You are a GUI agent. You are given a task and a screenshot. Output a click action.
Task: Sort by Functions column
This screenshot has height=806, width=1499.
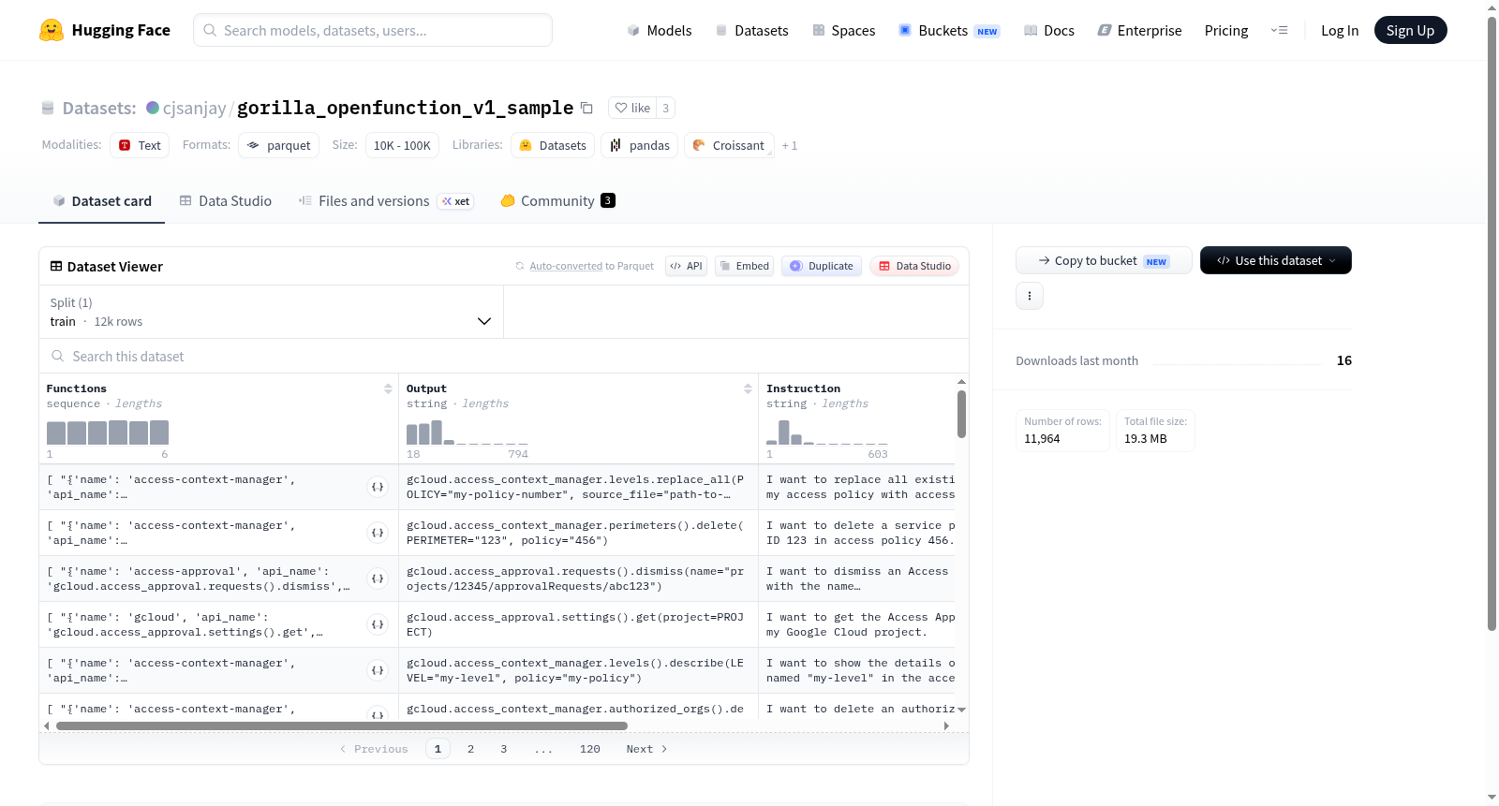[x=388, y=388]
